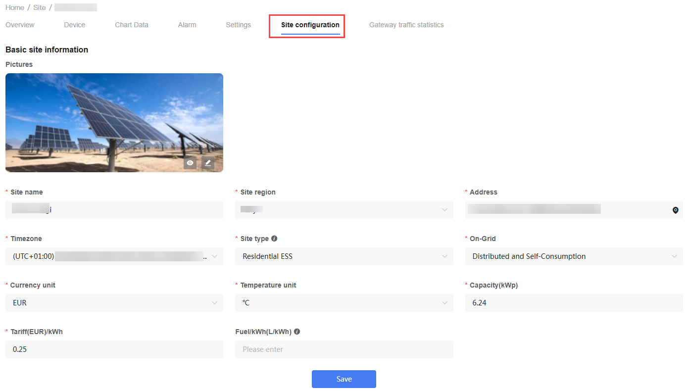This screenshot has height=391, width=690.
Task: Save the site configuration
Action: pyautogui.click(x=344, y=379)
